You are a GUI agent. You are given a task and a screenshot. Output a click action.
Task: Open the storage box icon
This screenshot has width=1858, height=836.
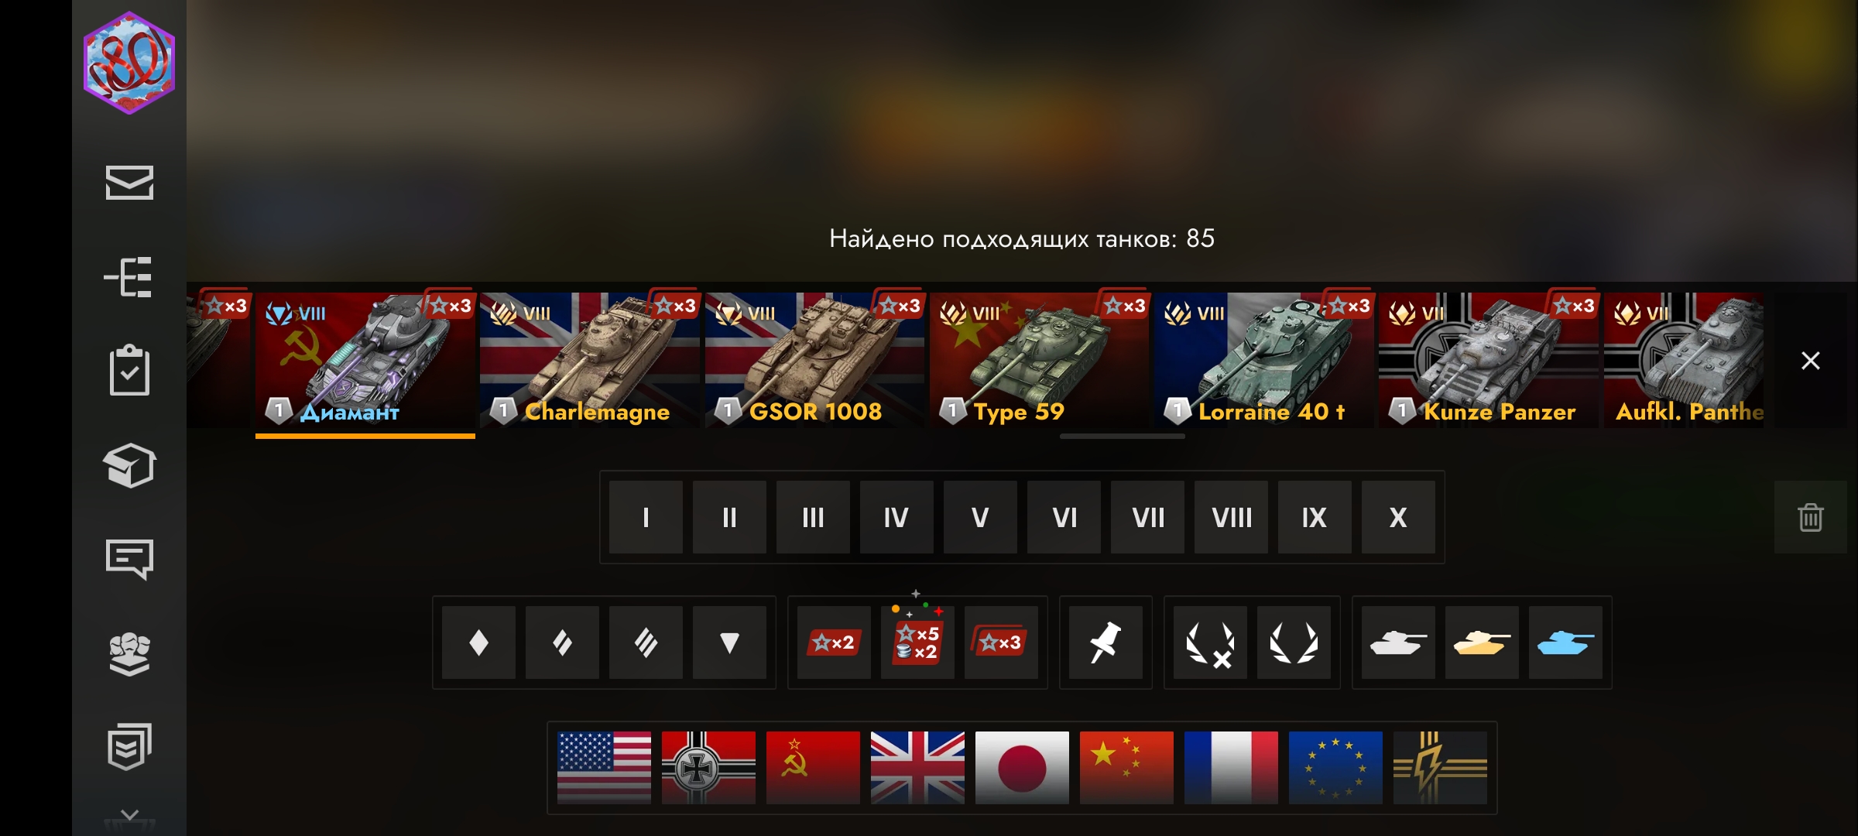129,465
